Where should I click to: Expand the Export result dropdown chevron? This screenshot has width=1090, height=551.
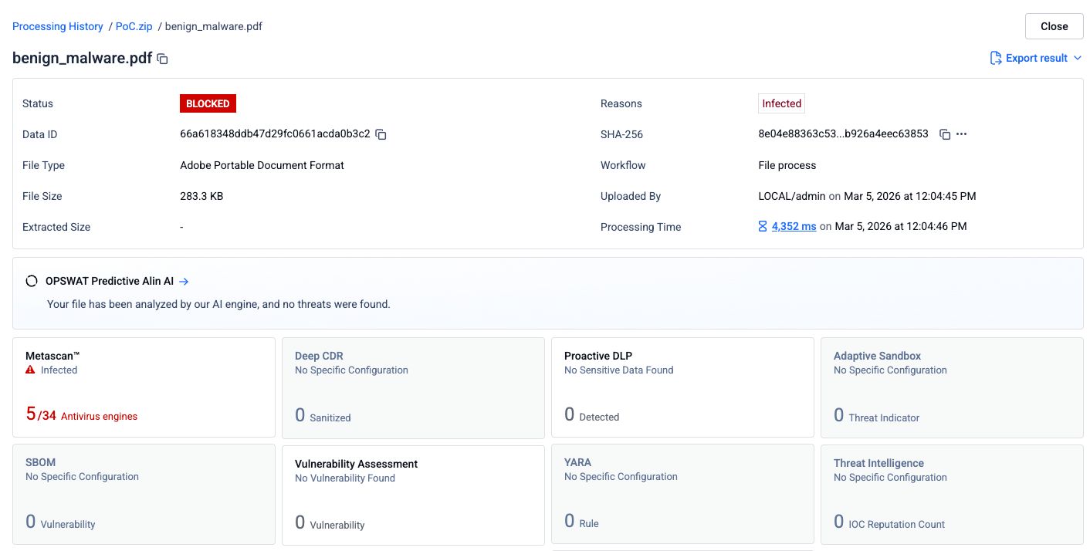tap(1078, 59)
